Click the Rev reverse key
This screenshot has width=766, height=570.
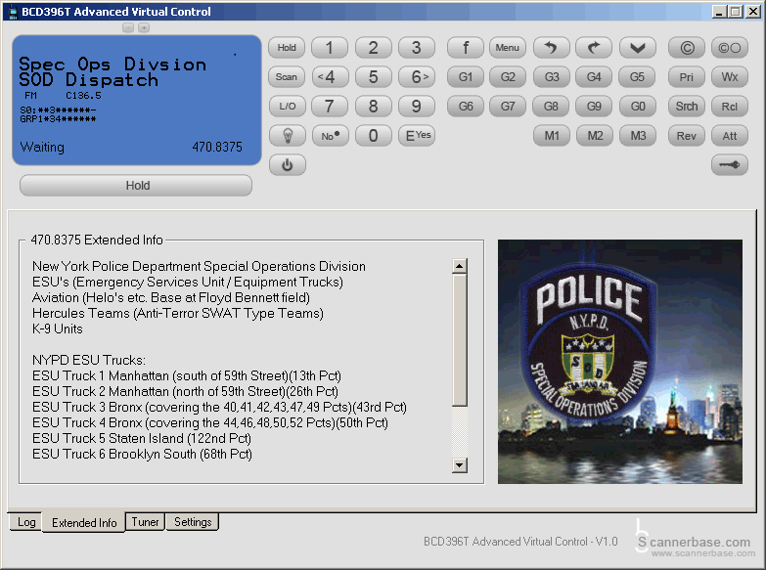(687, 135)
